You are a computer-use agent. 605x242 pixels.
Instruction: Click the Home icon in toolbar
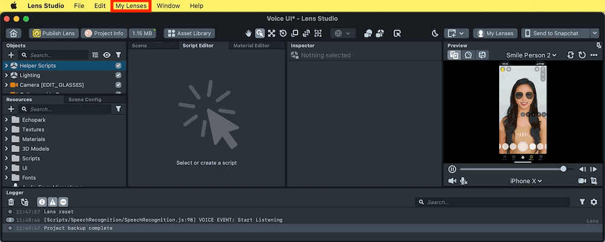coord(13,33)
